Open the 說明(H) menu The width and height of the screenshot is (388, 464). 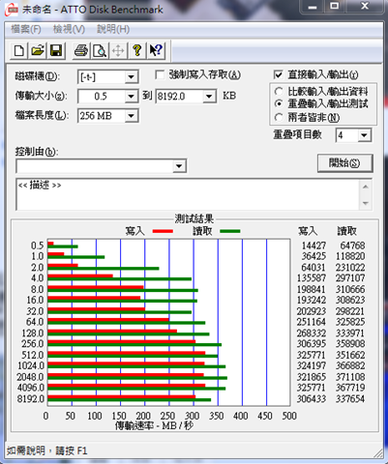[113, 29]
